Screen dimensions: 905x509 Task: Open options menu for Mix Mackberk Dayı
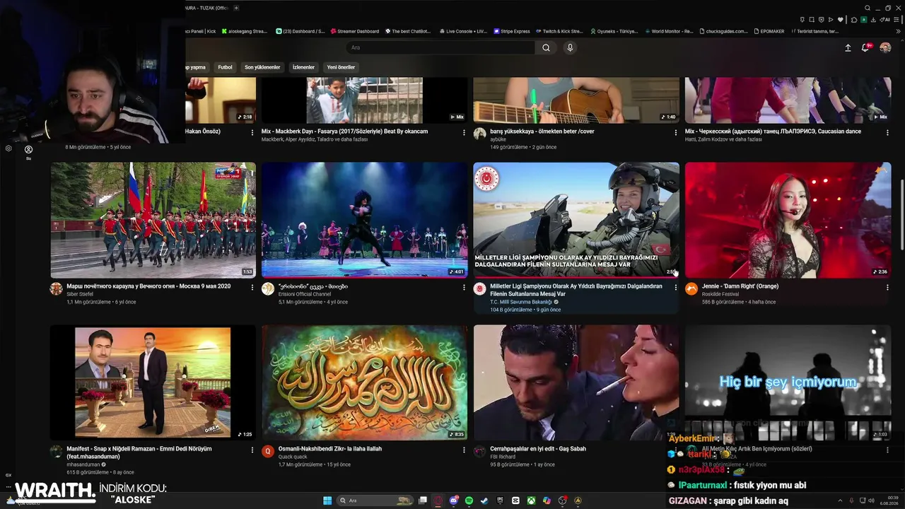pos(464,132)
